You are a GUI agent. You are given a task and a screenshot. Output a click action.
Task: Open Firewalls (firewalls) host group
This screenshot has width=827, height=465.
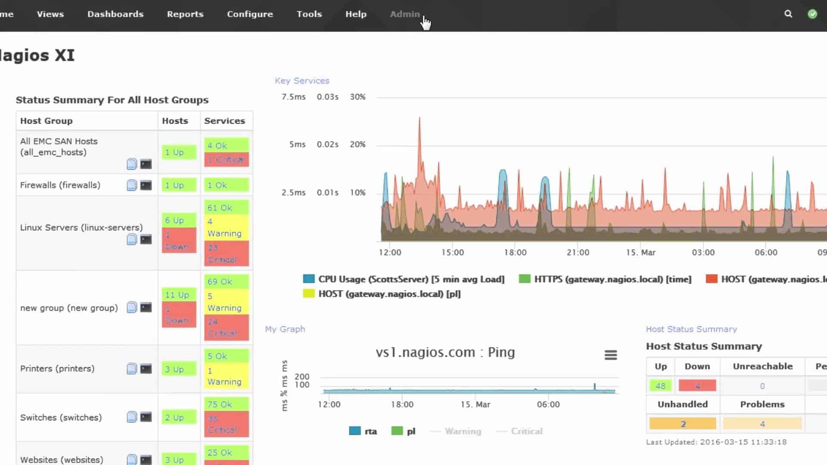60,185
